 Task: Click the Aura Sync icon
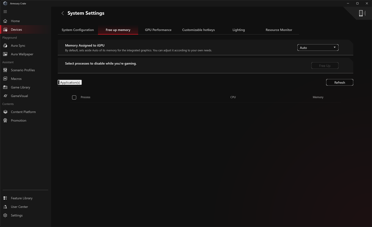point(5,45)
